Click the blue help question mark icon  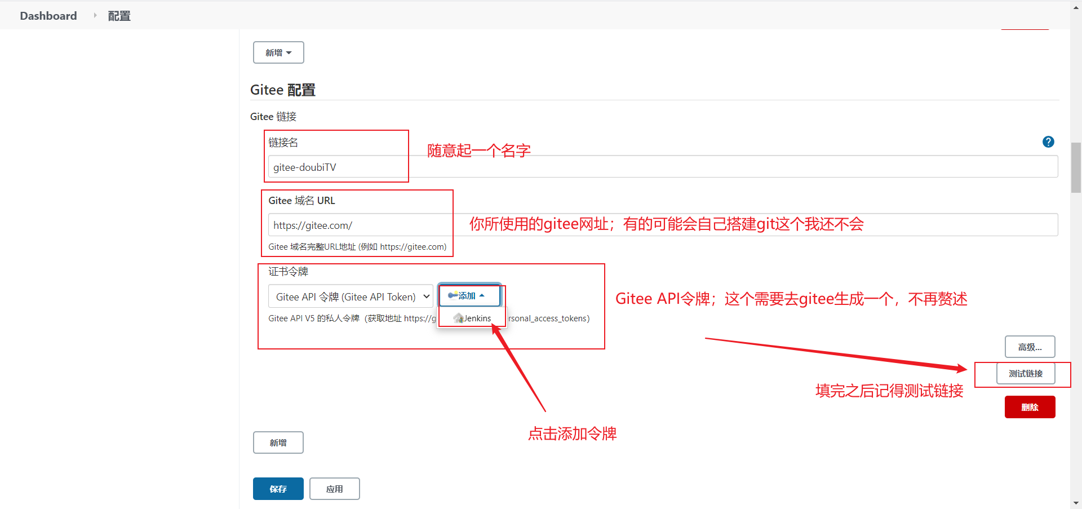1048,142
